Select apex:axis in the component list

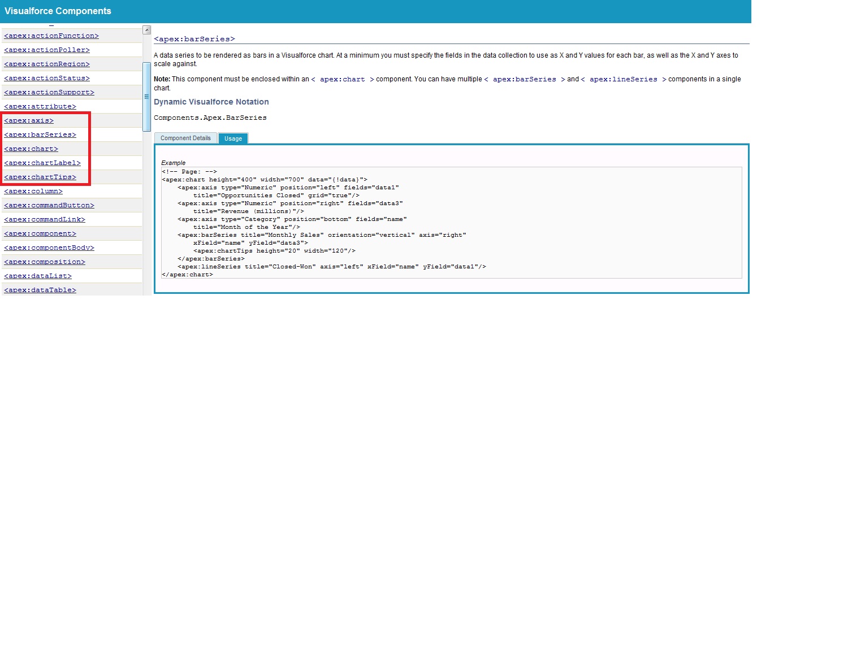(x=29, y=120)
